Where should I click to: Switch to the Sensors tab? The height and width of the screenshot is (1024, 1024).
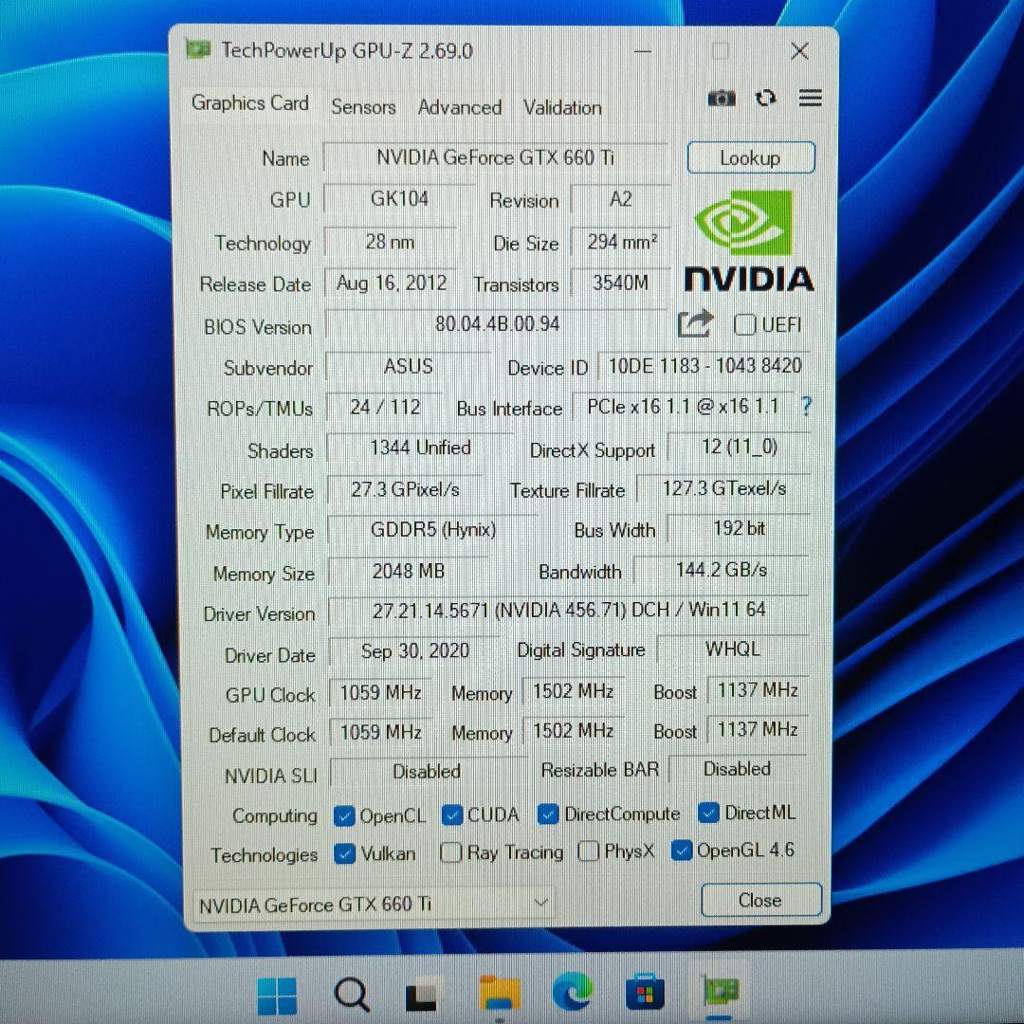click(363, 106)
